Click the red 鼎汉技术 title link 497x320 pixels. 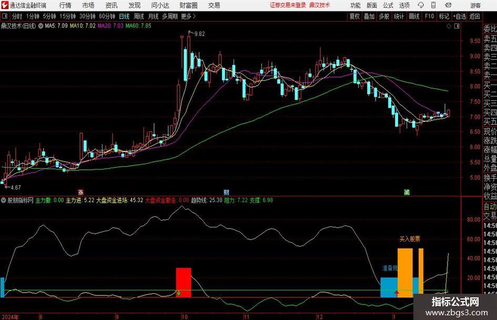click(320, 5)
